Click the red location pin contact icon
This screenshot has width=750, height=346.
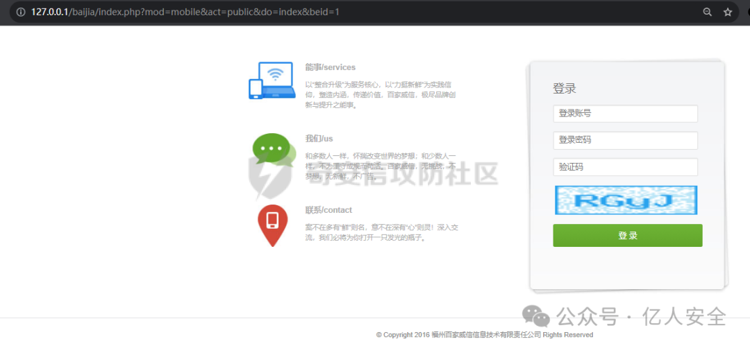(273, 225)
